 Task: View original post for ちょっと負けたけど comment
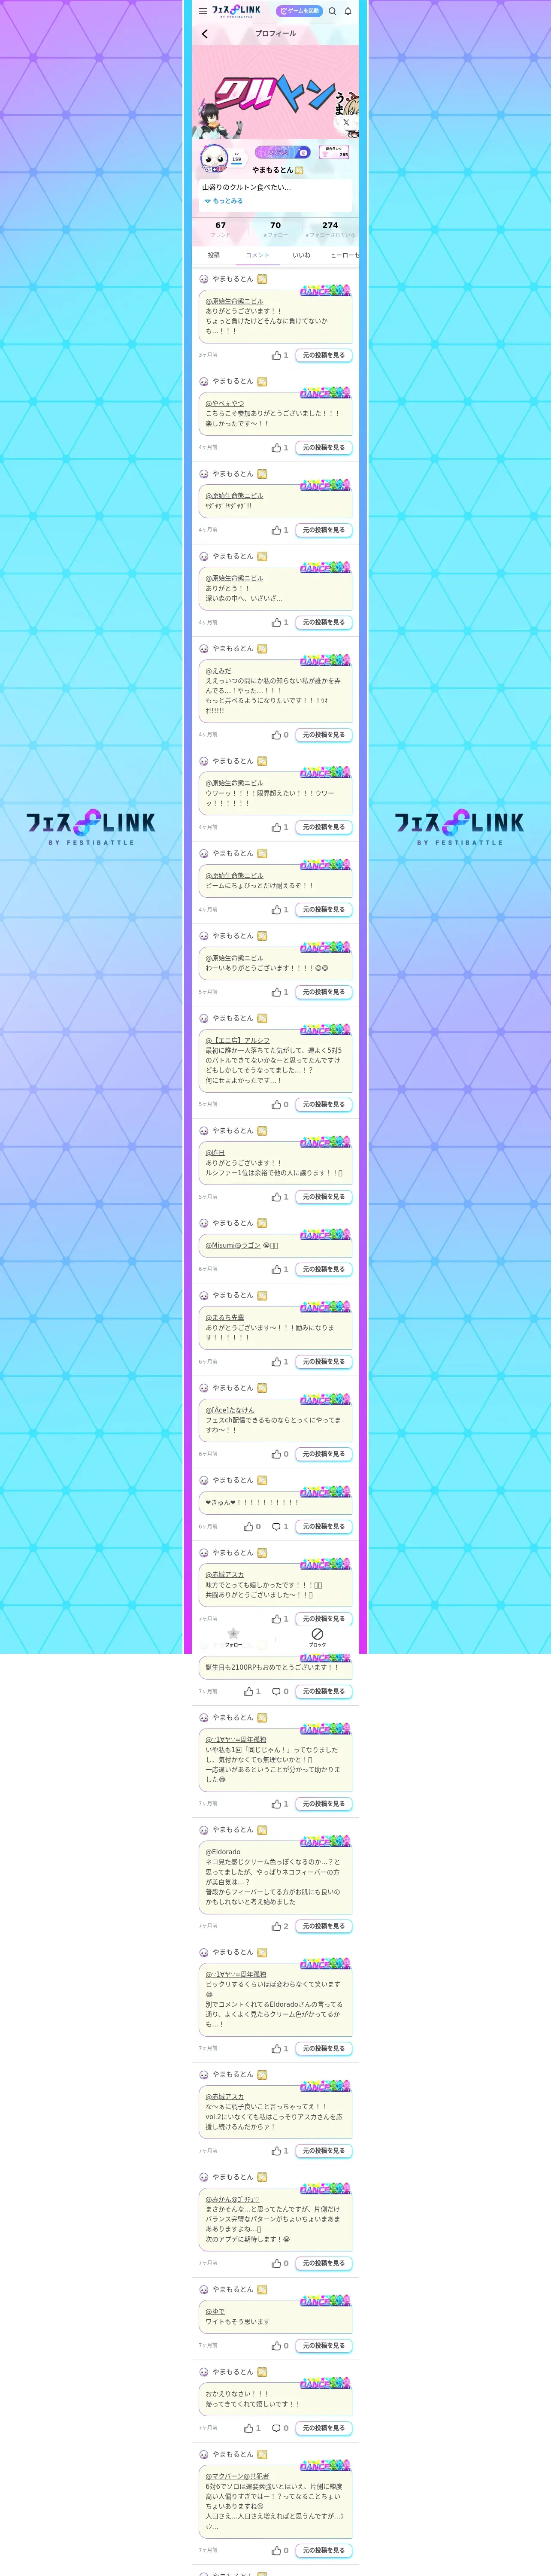pos(323,356)
